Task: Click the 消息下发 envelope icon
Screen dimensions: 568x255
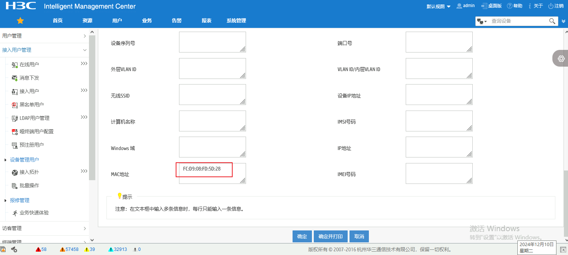Action: pyautogui.click(x=15, y=78)
